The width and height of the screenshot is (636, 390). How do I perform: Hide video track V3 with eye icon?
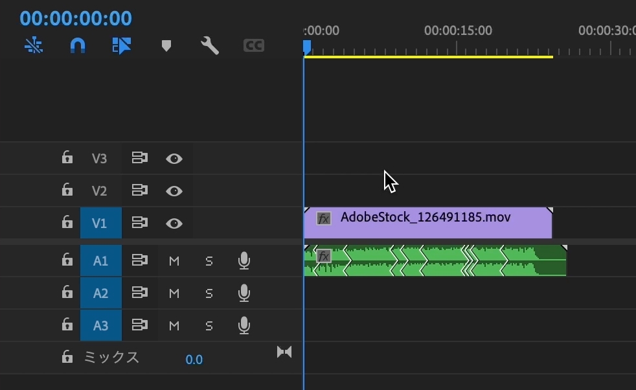pyautogui.click(x=174, y=158)
